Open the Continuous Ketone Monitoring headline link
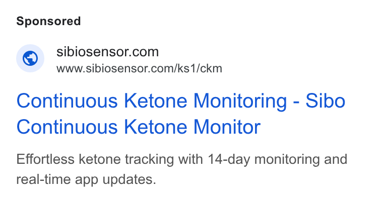Screen dimensions: 383x200 pyautogui.click(x=181, y=114)
